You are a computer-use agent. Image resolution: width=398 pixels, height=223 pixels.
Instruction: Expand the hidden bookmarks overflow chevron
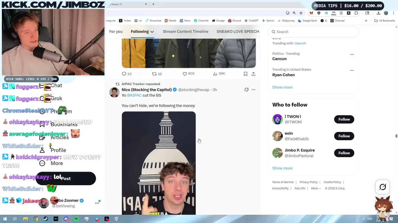(x=366, y=21)
